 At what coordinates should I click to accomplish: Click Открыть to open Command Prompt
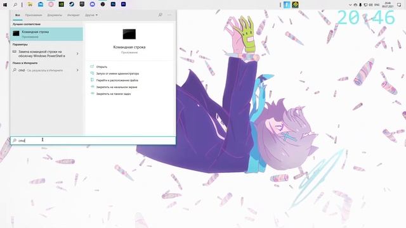click(x=101, y=67)
